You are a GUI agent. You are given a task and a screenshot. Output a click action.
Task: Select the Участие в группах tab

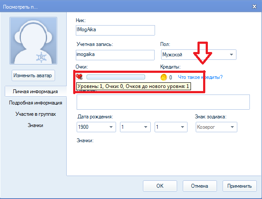coord(36,114)
